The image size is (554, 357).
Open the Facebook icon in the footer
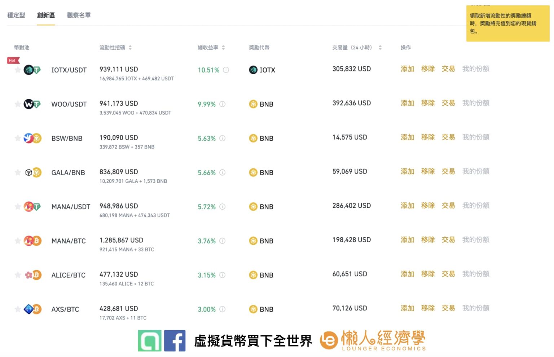tap(176, 340)
